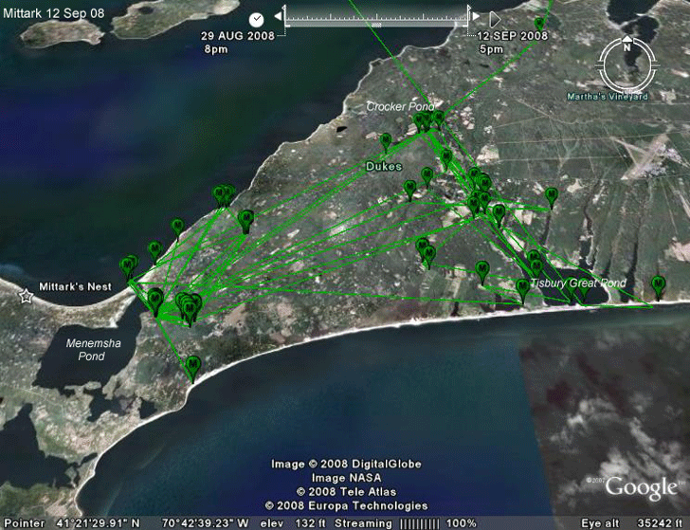Click easternmost placemark on south shore

click(x=658, y=285)
